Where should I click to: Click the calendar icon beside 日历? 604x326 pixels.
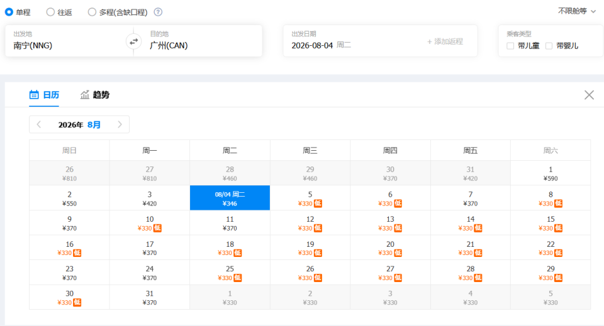34,95
